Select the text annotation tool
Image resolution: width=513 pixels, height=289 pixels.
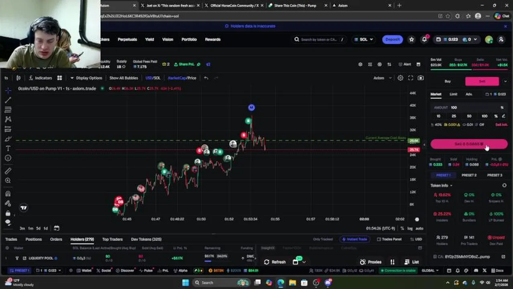click(x=8, y=149)
